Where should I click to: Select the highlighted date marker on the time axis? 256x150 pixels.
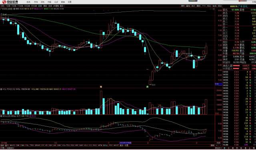click(x=125, y=143)
